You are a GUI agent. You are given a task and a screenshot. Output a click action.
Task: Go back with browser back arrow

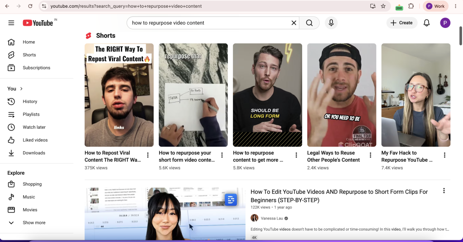pyautogui.click(x=7, y=6)
